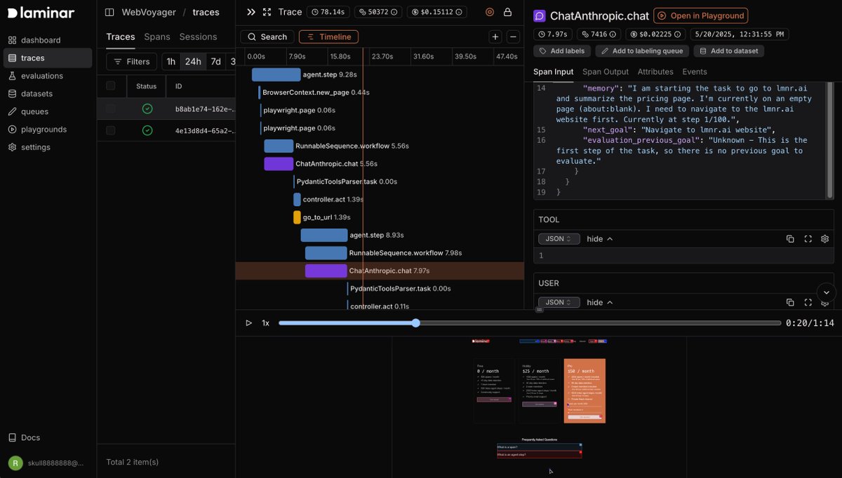842x478 pixels.
Task: Zoom out timeline with minus button
Action: [513, 37]
